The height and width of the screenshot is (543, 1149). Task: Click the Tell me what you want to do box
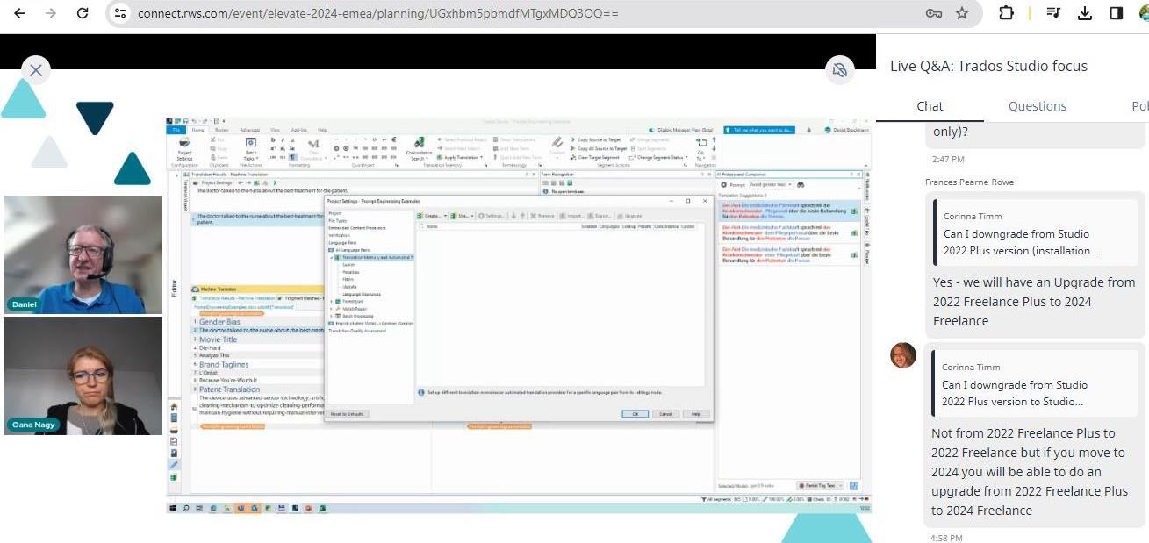pos(758,130)
